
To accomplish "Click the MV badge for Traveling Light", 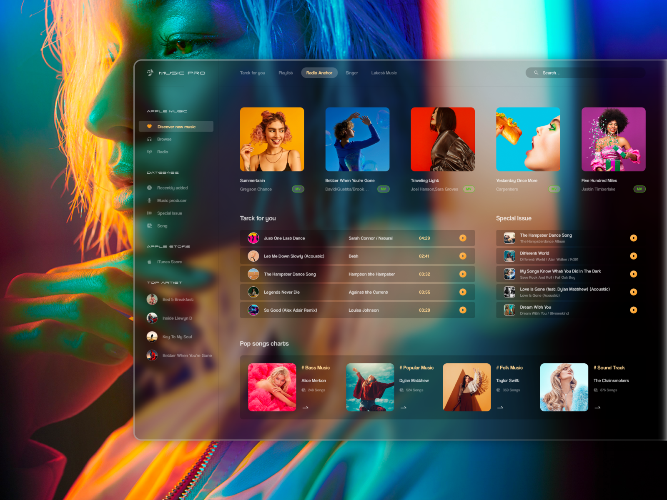I will (x=469, y=189).
